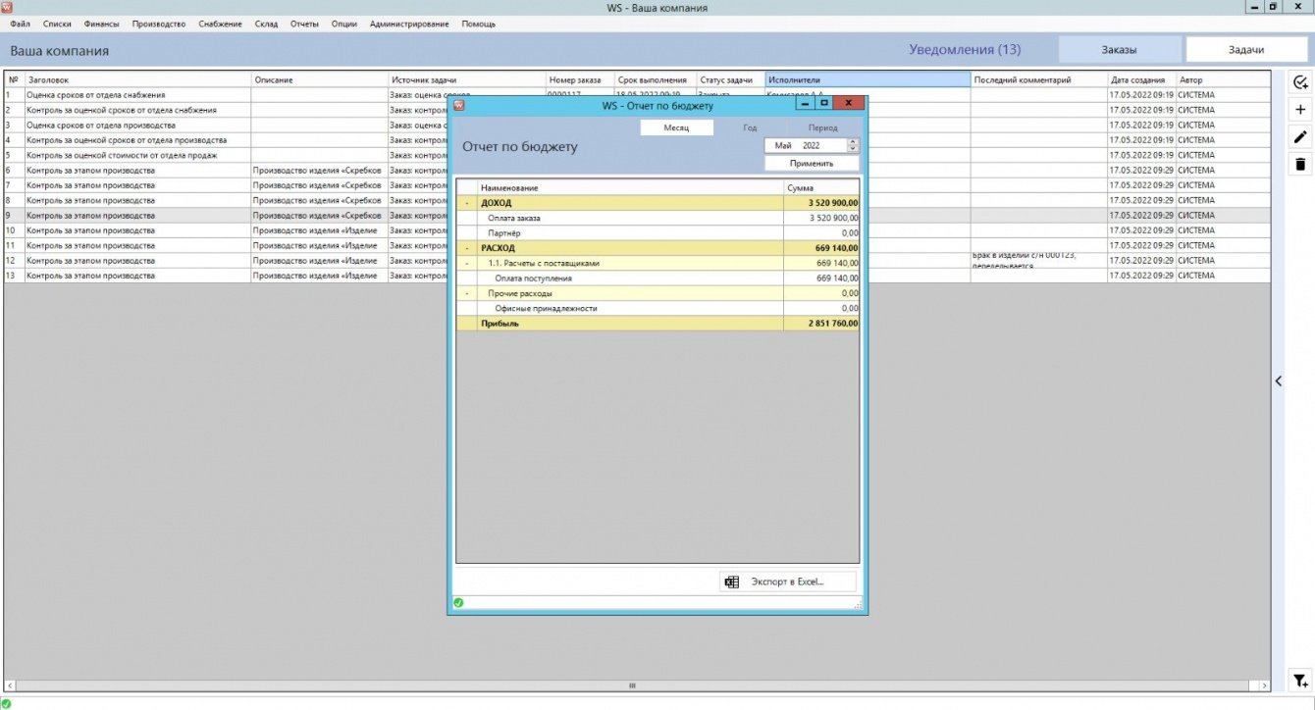Increase the month using the spinner up arrow
This screenshot has height=710, width=1315.
tap(852, 141)
